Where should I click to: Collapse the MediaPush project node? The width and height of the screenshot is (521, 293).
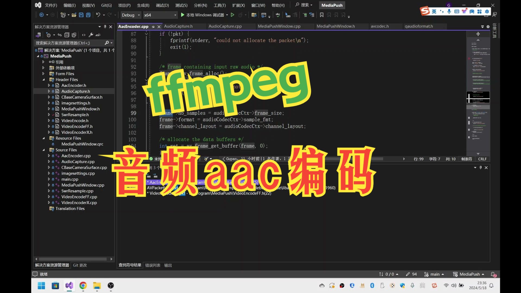(x=38, y=56)
